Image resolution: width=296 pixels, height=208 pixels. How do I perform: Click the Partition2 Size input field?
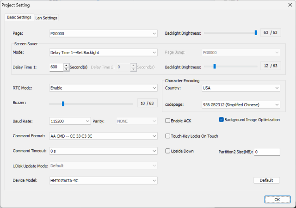(x=266, y=152)
